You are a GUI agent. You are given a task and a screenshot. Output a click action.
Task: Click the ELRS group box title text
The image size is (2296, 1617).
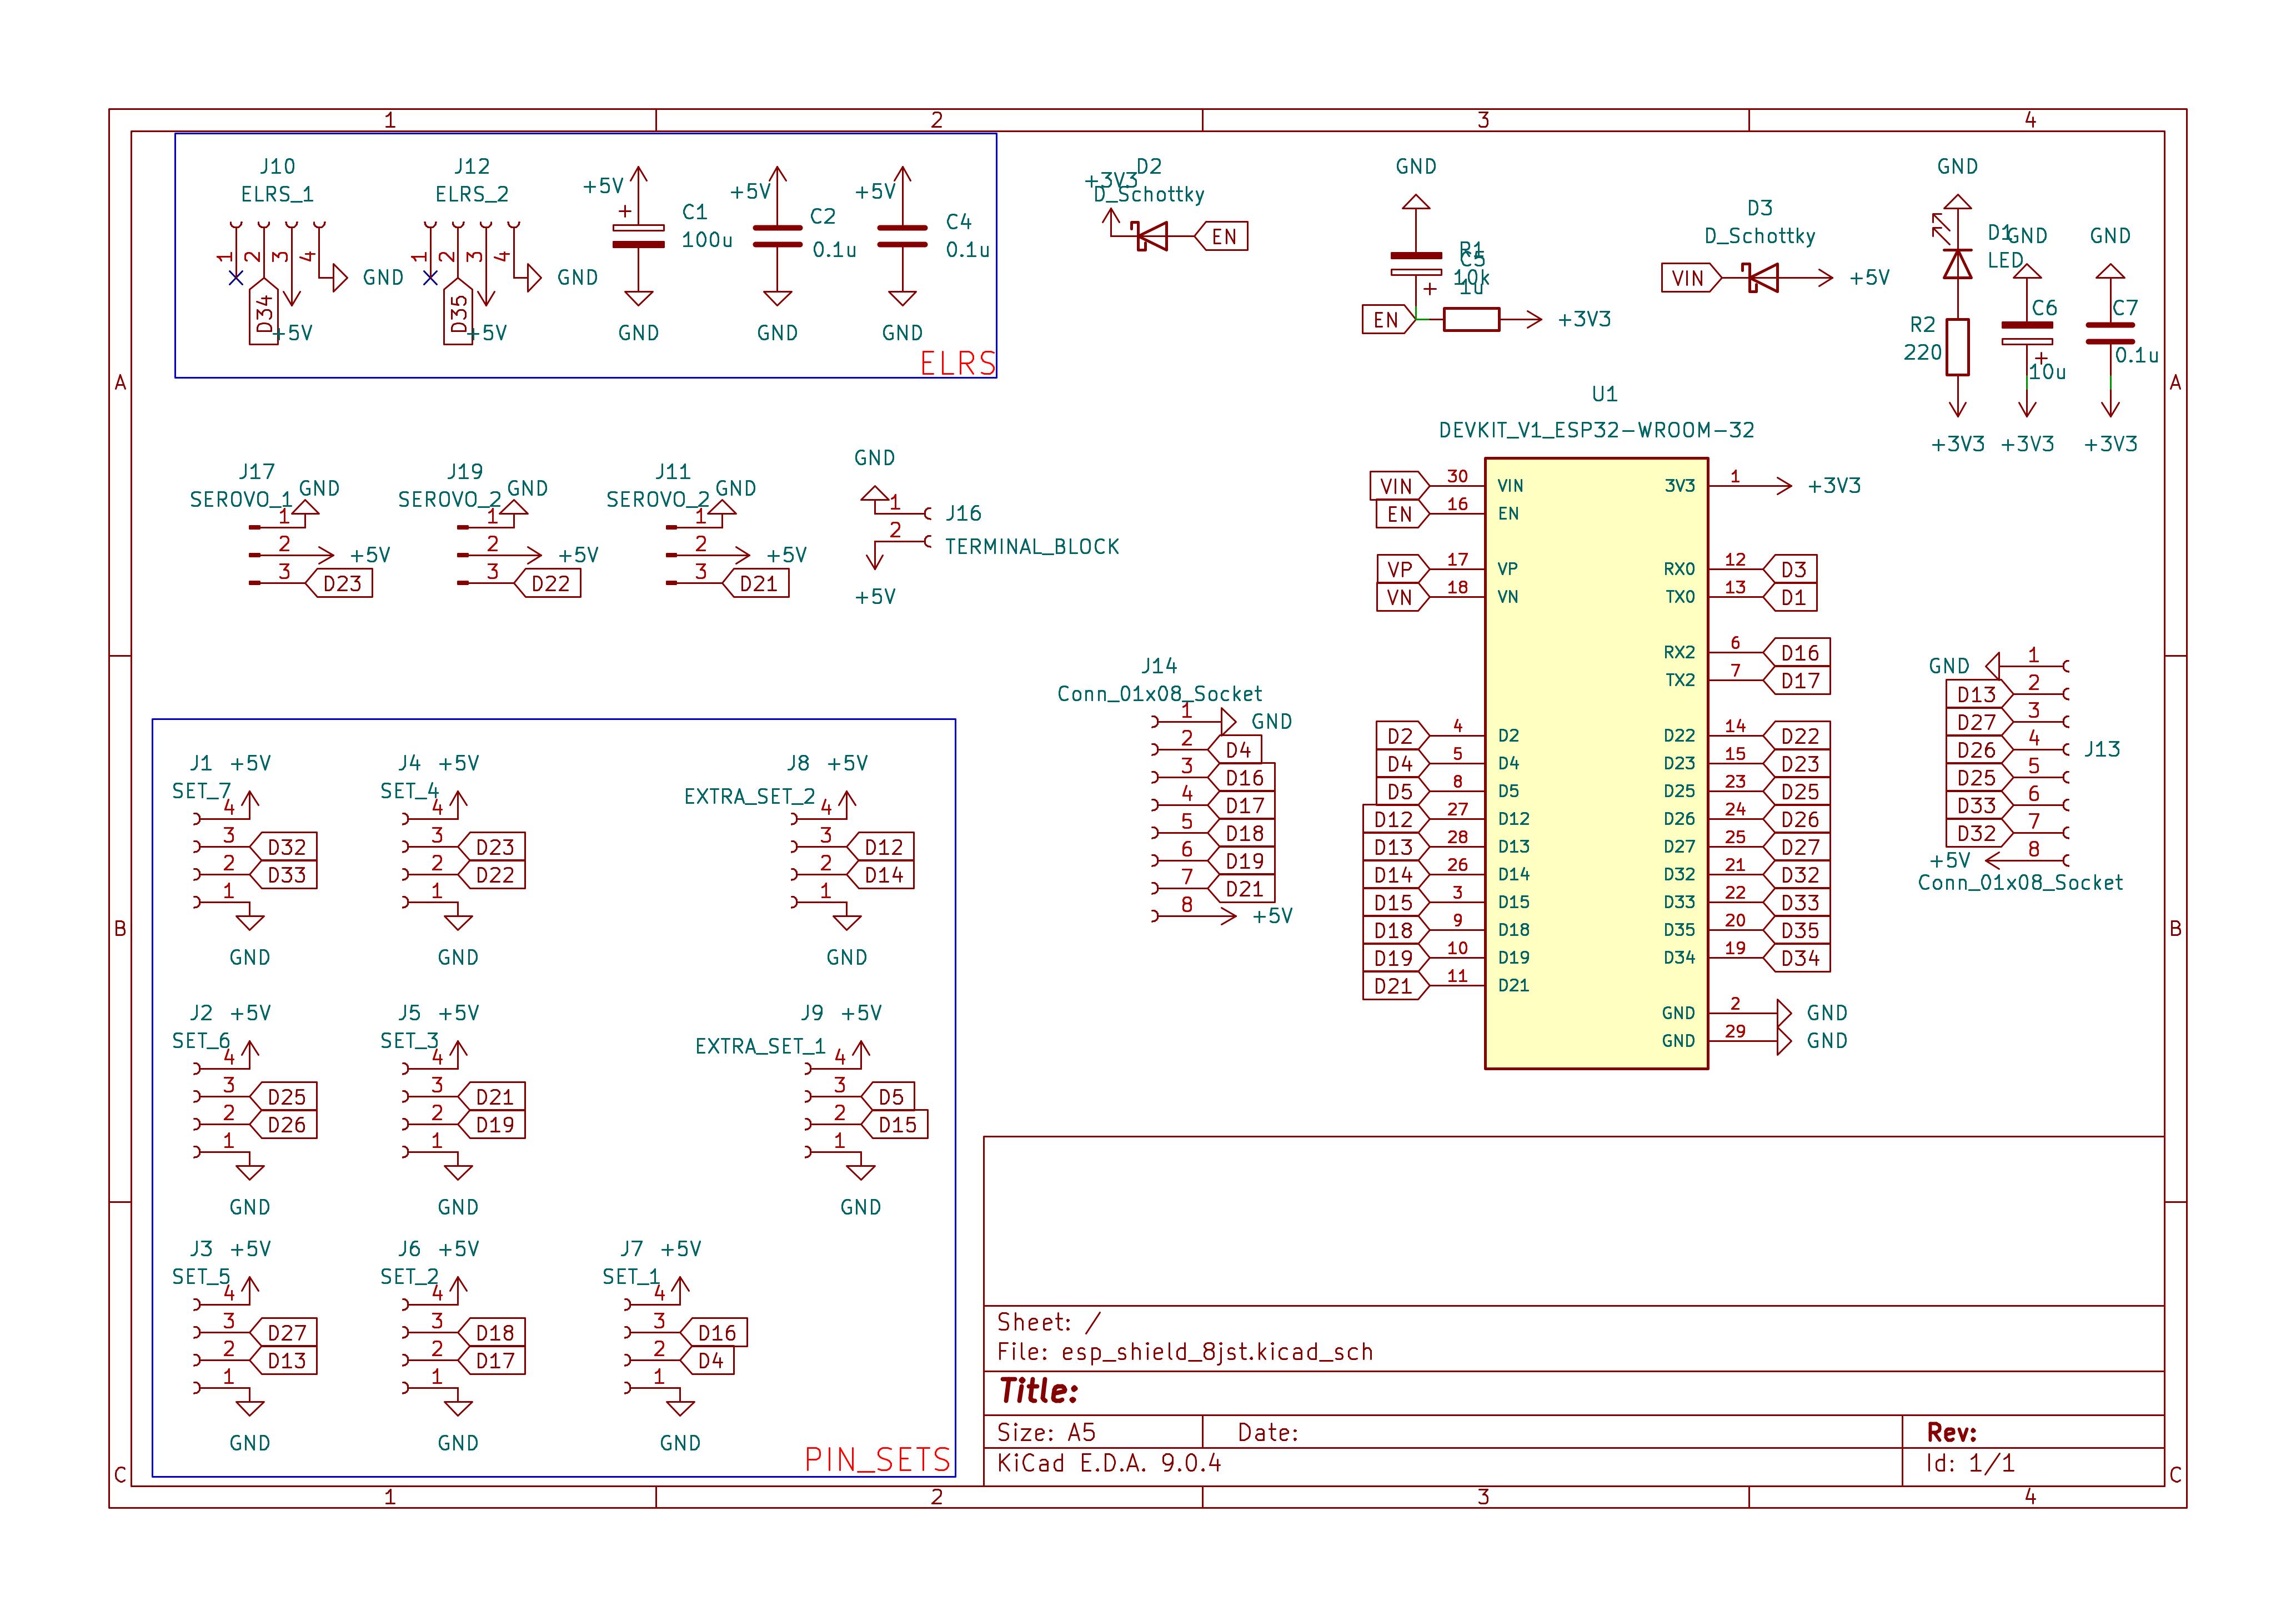click(958, 363)
